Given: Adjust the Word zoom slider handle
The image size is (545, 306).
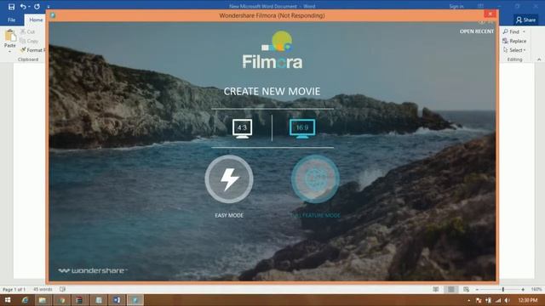Looking at the screenshot, I should [502, 289].
